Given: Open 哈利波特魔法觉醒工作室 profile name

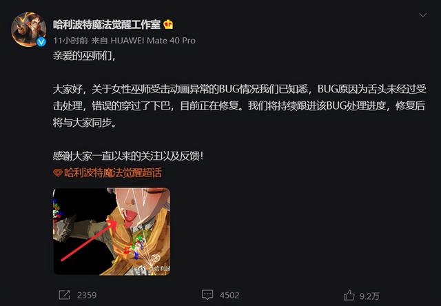Looking at the screenshot, I should 107,25.
